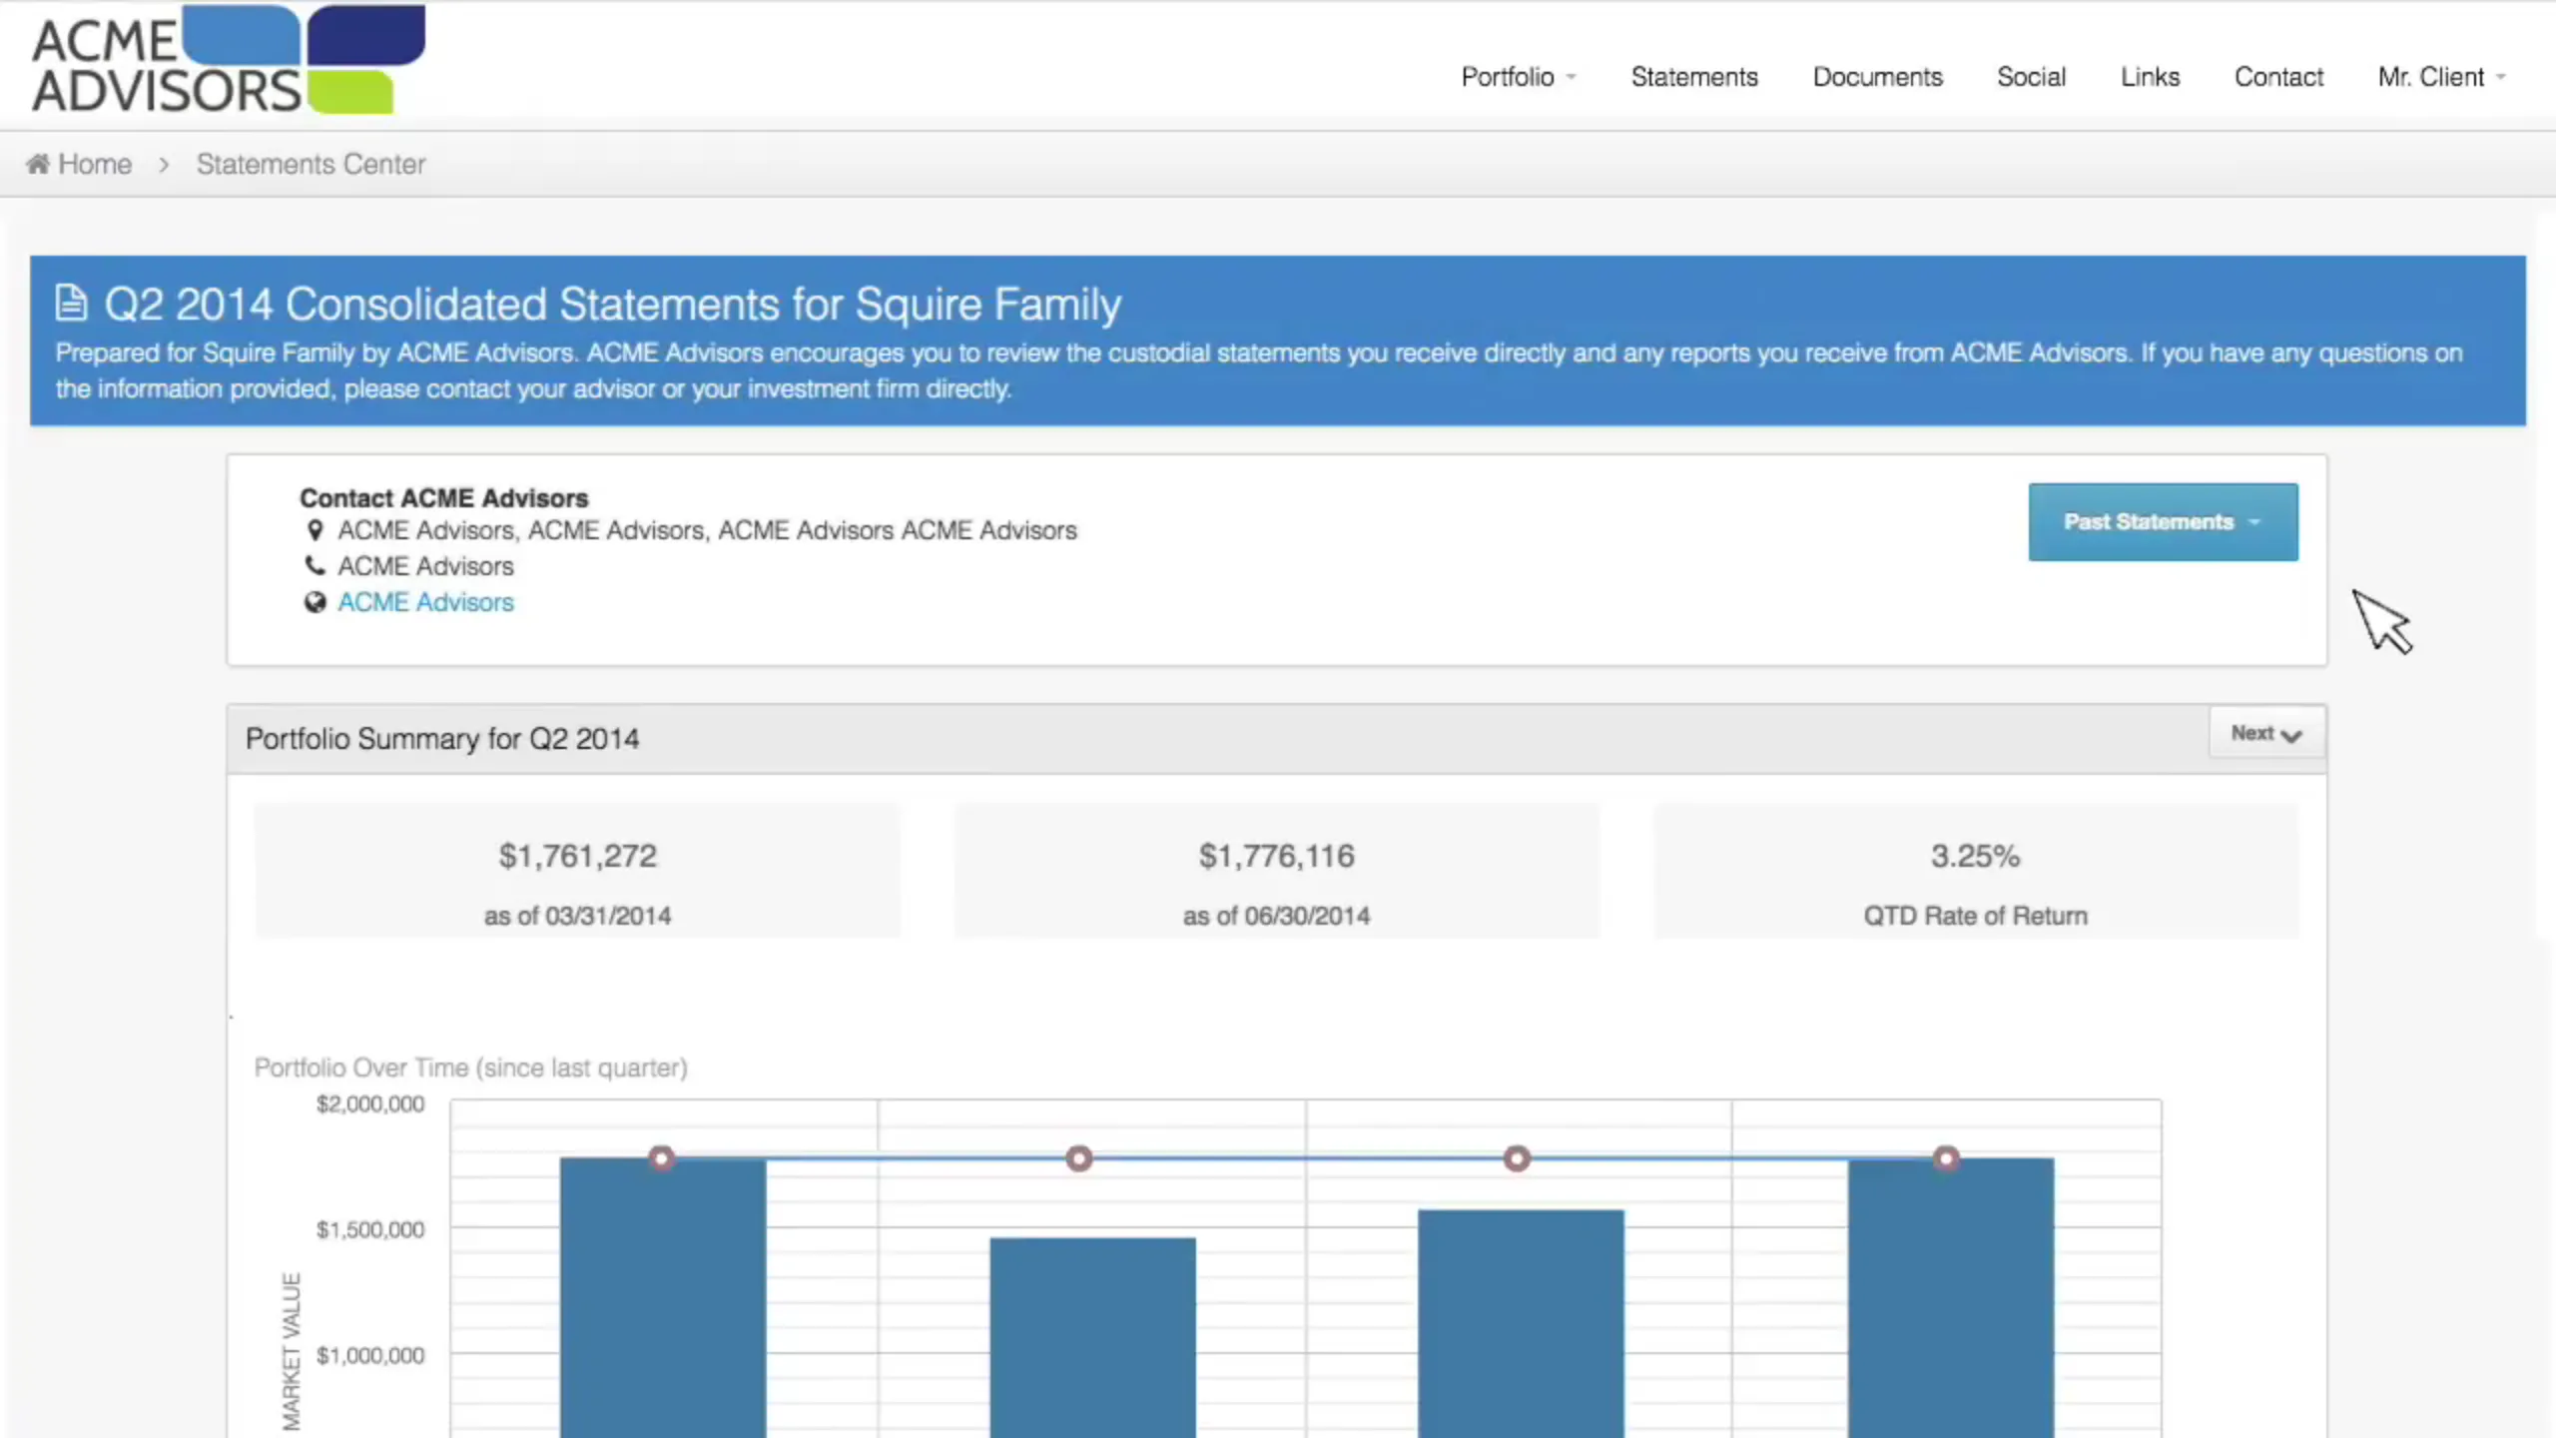
Task: Click the phone icon in contact card
Action: 315,566
